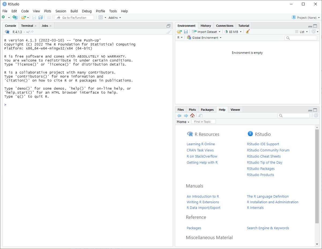Minimize the Help pane

[310, 110]
